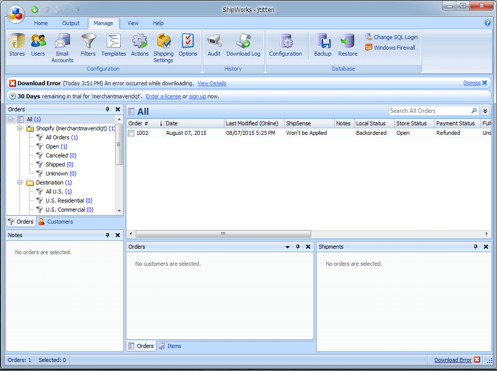The height and width of the screenshot is (371, 497).
Task: Click the ShipWorks application orb button
Action: pyautogui.click(x=16, y=14)
